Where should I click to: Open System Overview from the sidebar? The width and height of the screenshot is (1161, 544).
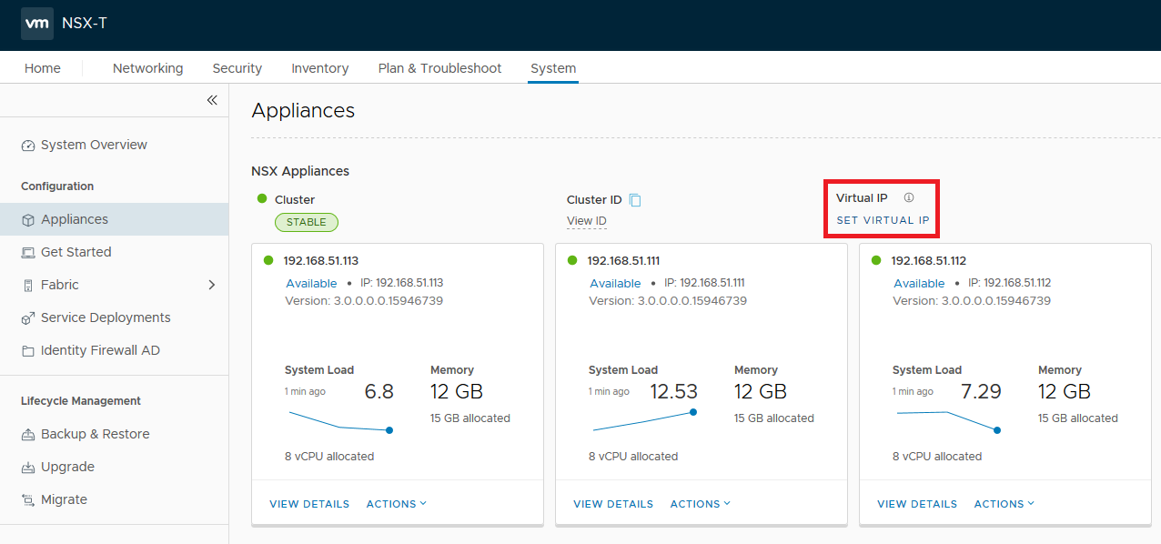[93, 145]
